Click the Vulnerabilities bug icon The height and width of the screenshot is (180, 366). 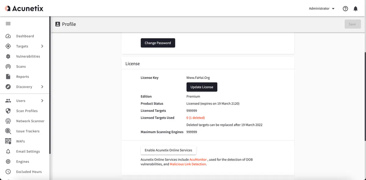[x=8, y=57]
